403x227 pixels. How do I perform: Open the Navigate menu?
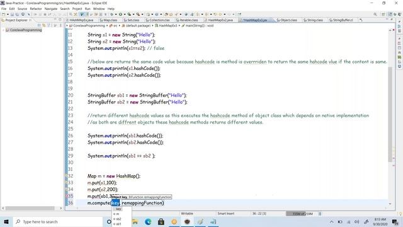(x=51, y=9)
